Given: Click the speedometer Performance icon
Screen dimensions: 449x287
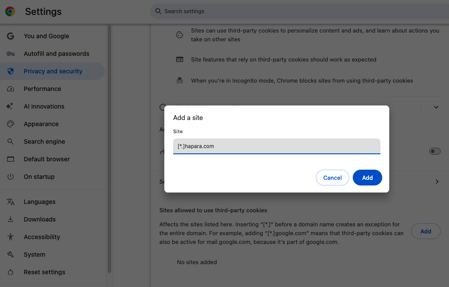Looking at the screenshot, I should pos(11,89).
